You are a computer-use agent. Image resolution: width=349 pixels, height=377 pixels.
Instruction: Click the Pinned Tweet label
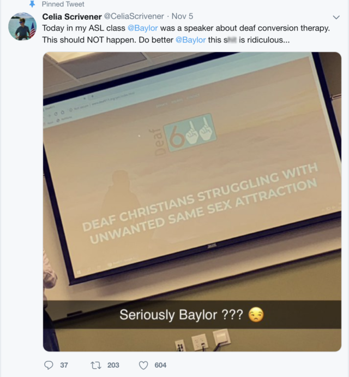63,4
